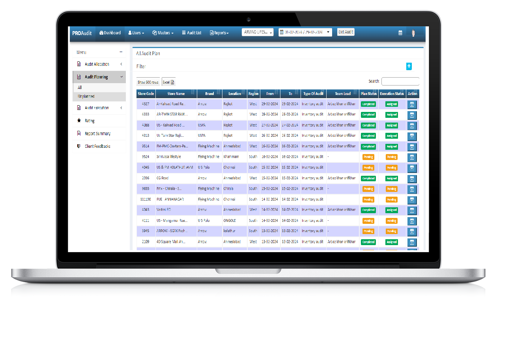
Task: Open the user profile avatar
Action: [413, 33]
